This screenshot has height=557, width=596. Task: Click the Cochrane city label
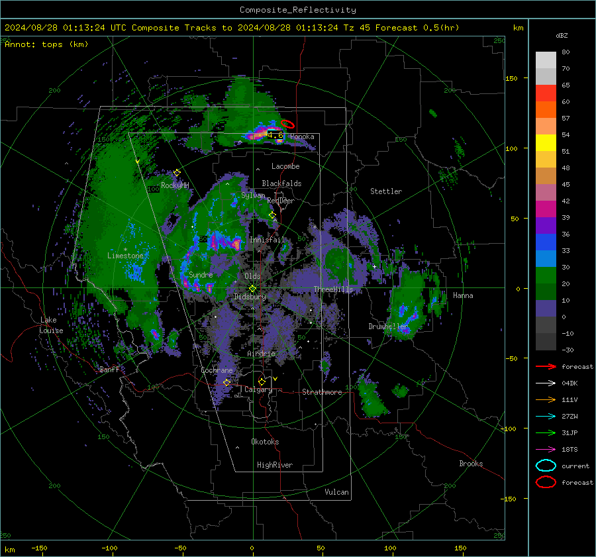pos(217,370)
